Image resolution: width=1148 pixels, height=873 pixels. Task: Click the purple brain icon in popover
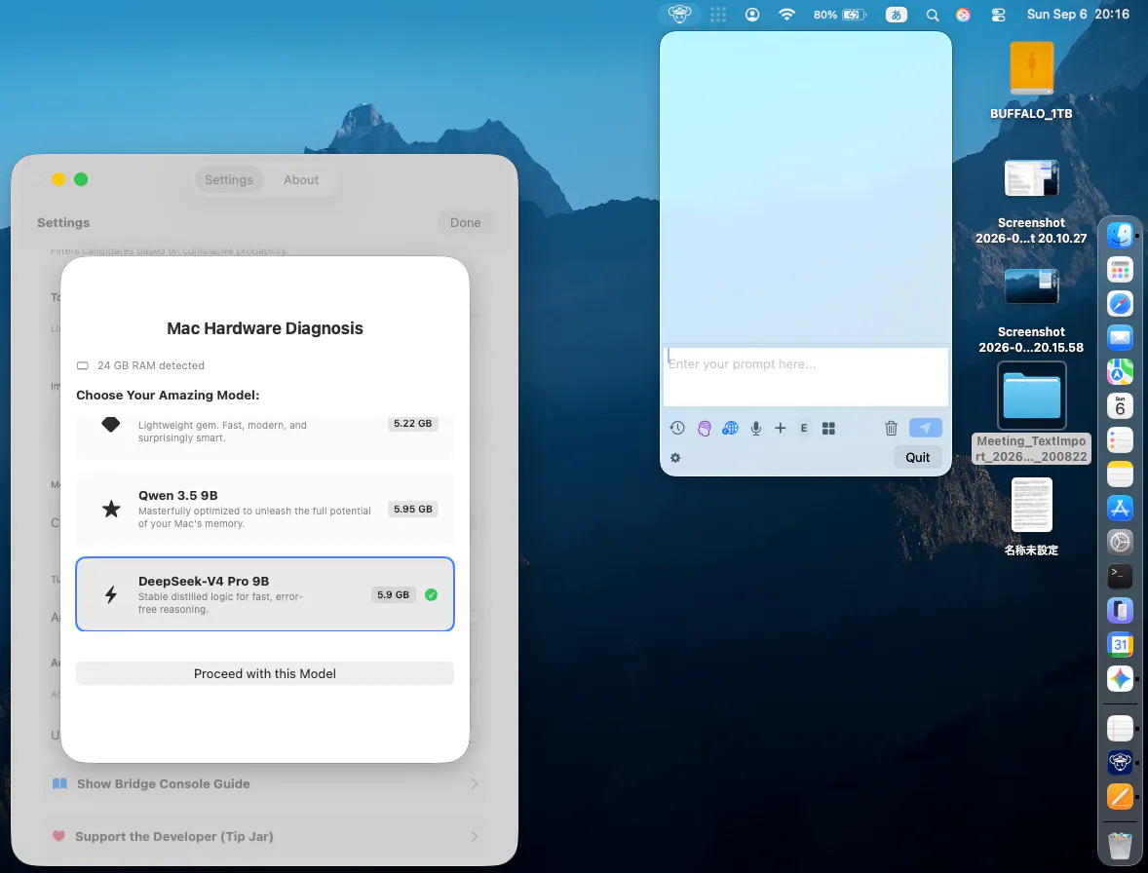(705, 428)
